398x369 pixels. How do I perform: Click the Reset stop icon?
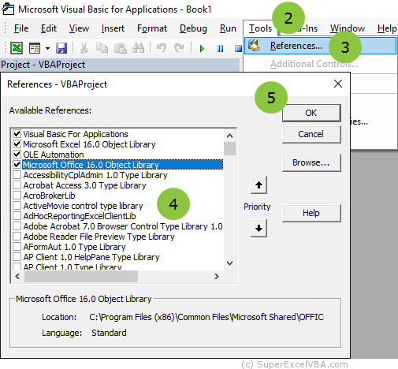pyautogui.click(x=238, y=49)
